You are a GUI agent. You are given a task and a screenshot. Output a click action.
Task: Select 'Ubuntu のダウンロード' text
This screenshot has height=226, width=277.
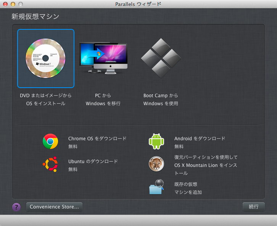93,162
